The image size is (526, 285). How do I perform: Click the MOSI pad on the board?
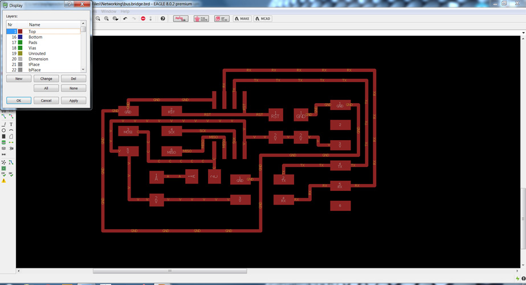[x=128, y=131]
